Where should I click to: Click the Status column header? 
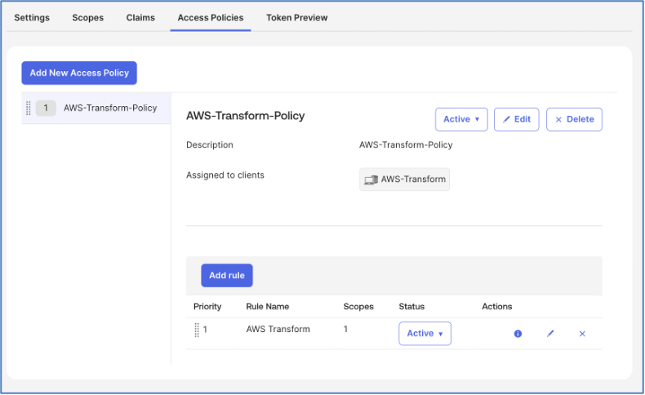tap(411, 307)
